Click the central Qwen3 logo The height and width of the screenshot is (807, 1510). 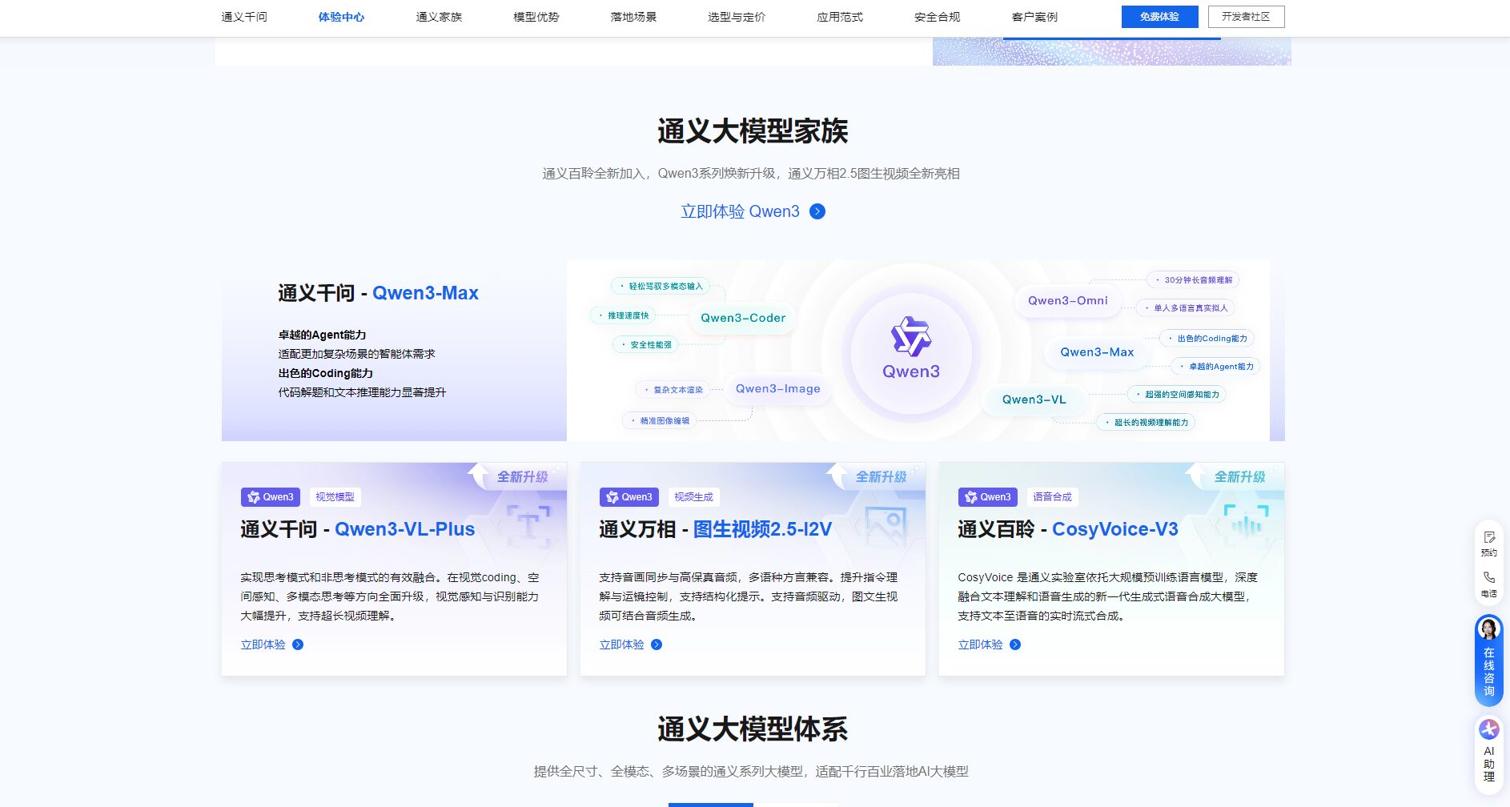point(911,349)
